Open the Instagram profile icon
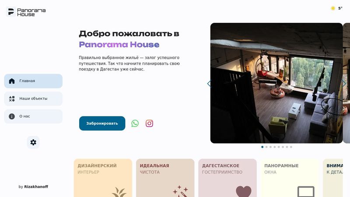 (149, 123)
